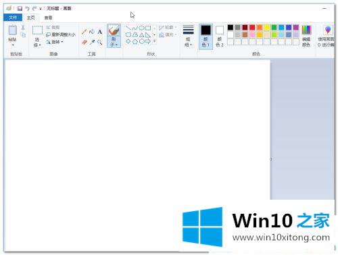Select the Oval shape
Screen dimensions: 338x255
pyautogui.click(x=141, y=28)
